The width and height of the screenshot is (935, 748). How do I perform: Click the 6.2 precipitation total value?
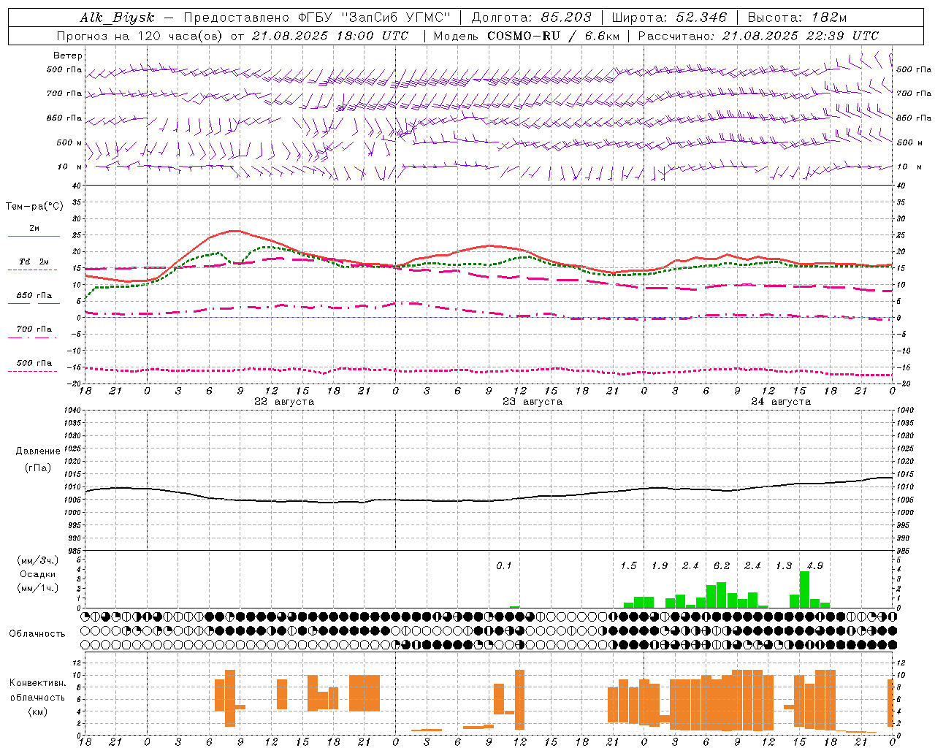pos(722,565)
